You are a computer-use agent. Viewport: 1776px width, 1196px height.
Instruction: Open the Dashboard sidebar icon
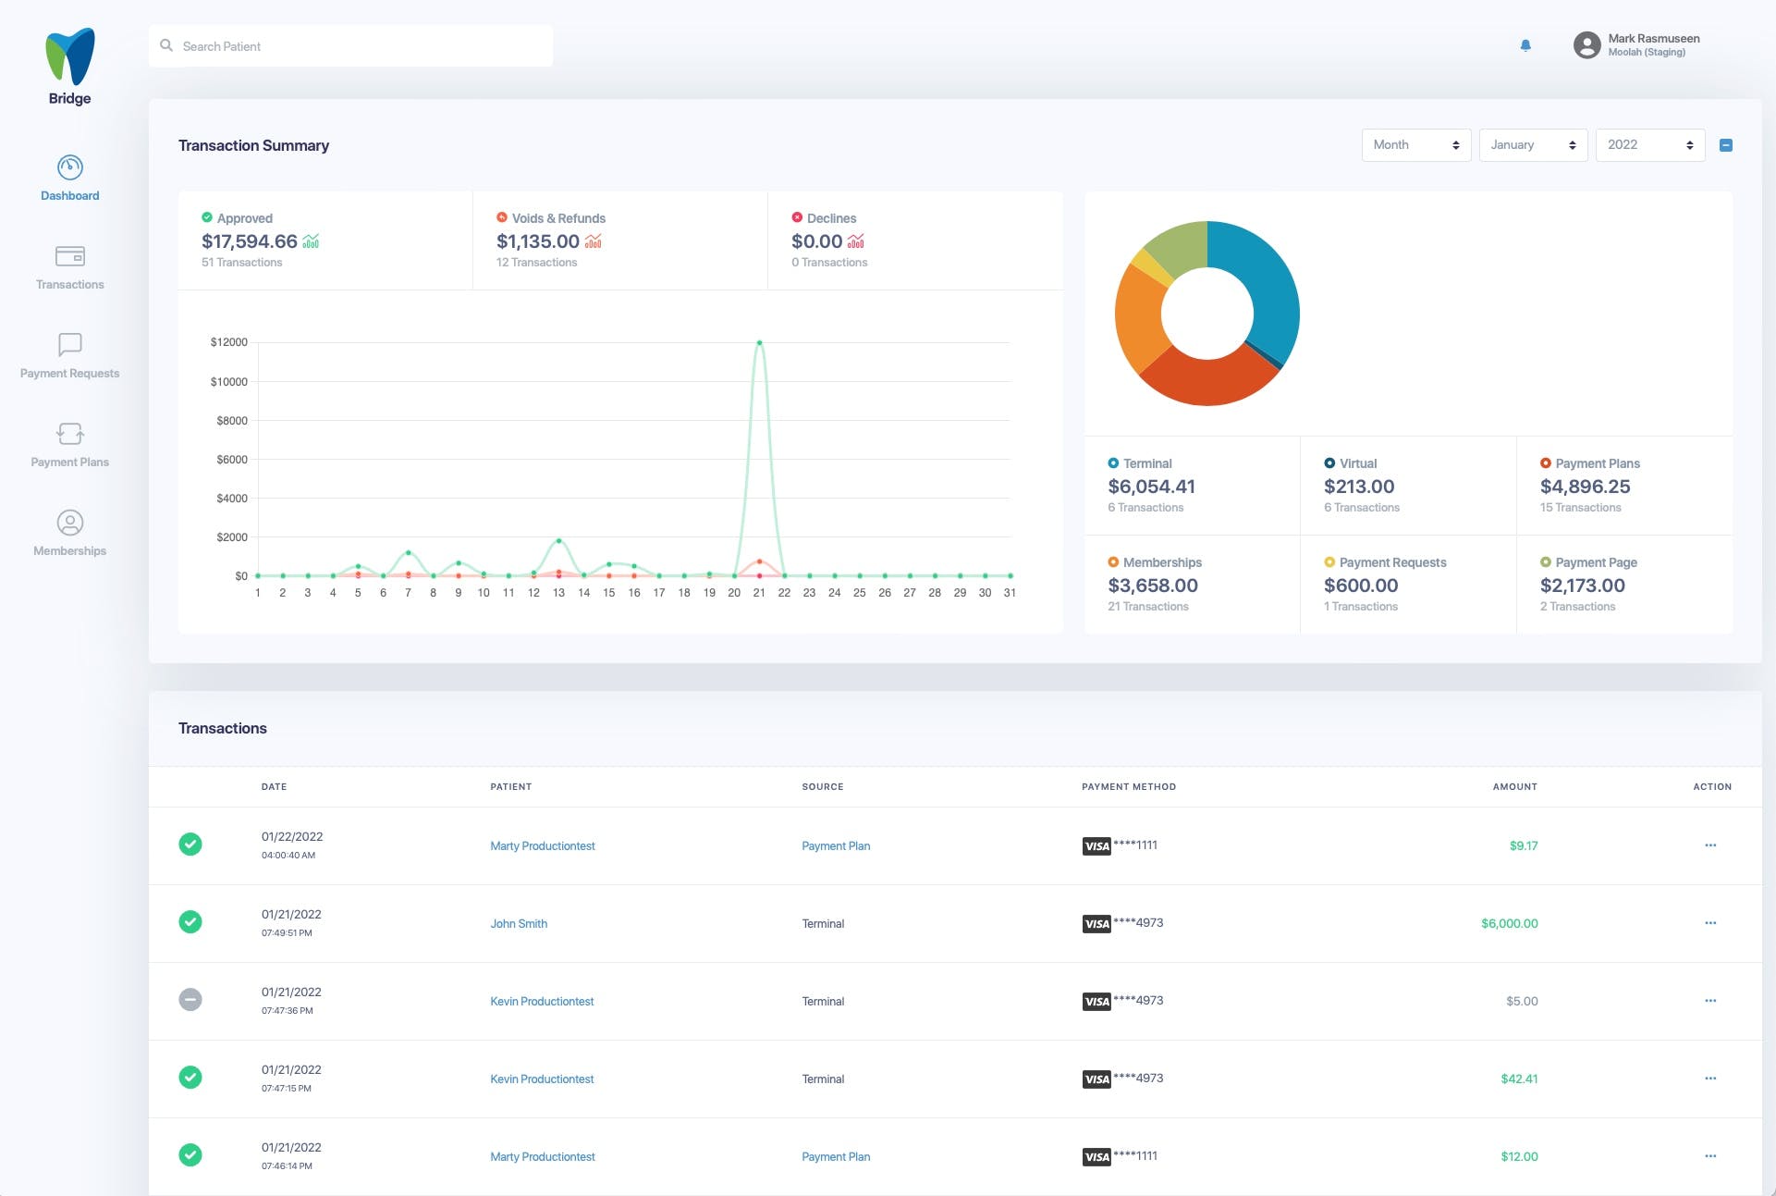70,167
